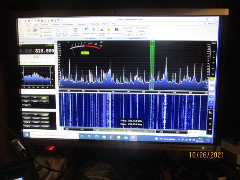The width and height of the screenshot is (240, 180).
Task: Enable the Noise Blanker checkbox
Action: coord(137,31)
